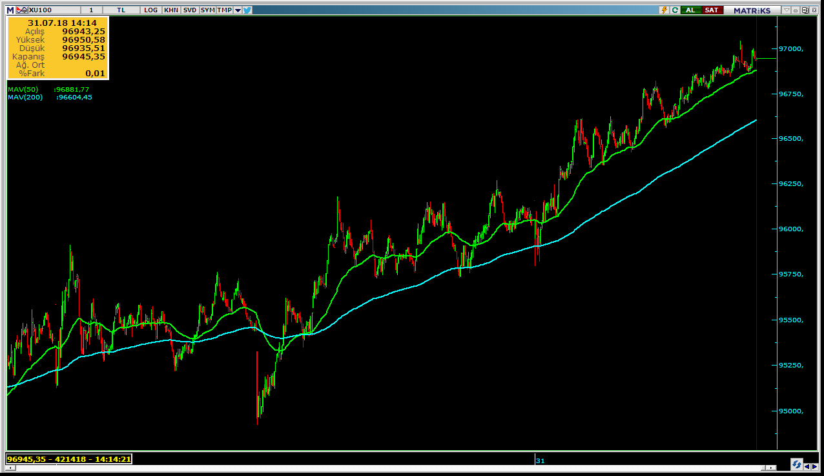This screenshot has width=824, height=476.
Task: Click the 96000 price axis label
Action: tap(791, 229)
